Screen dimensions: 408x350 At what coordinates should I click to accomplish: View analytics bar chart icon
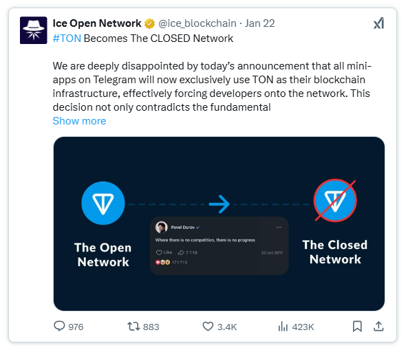(x=283, y=327)
